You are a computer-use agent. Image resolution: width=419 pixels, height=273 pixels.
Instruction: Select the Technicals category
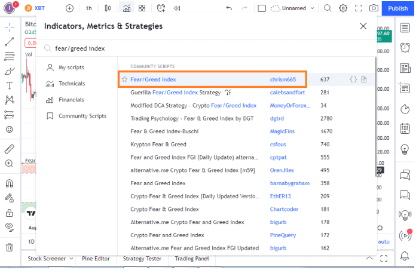coord(72,84)
